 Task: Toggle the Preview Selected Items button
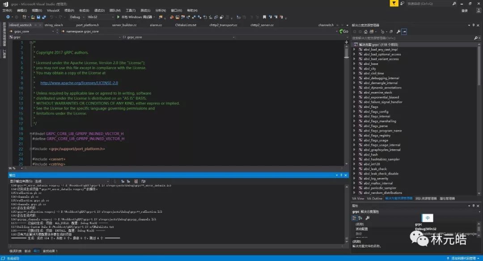point(404,32)
